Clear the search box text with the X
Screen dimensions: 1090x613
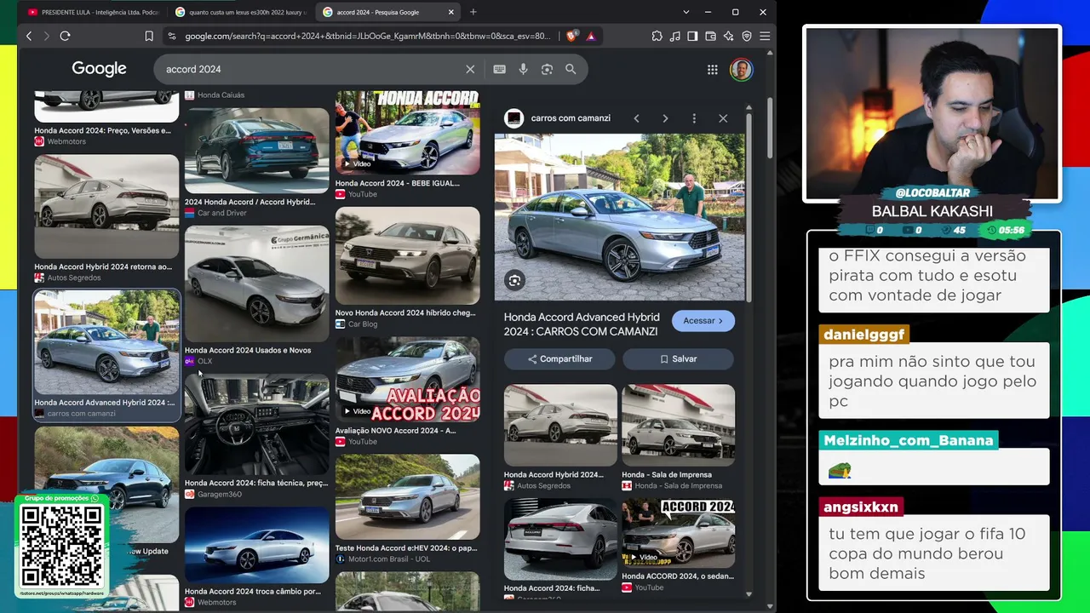coord(470,69)
